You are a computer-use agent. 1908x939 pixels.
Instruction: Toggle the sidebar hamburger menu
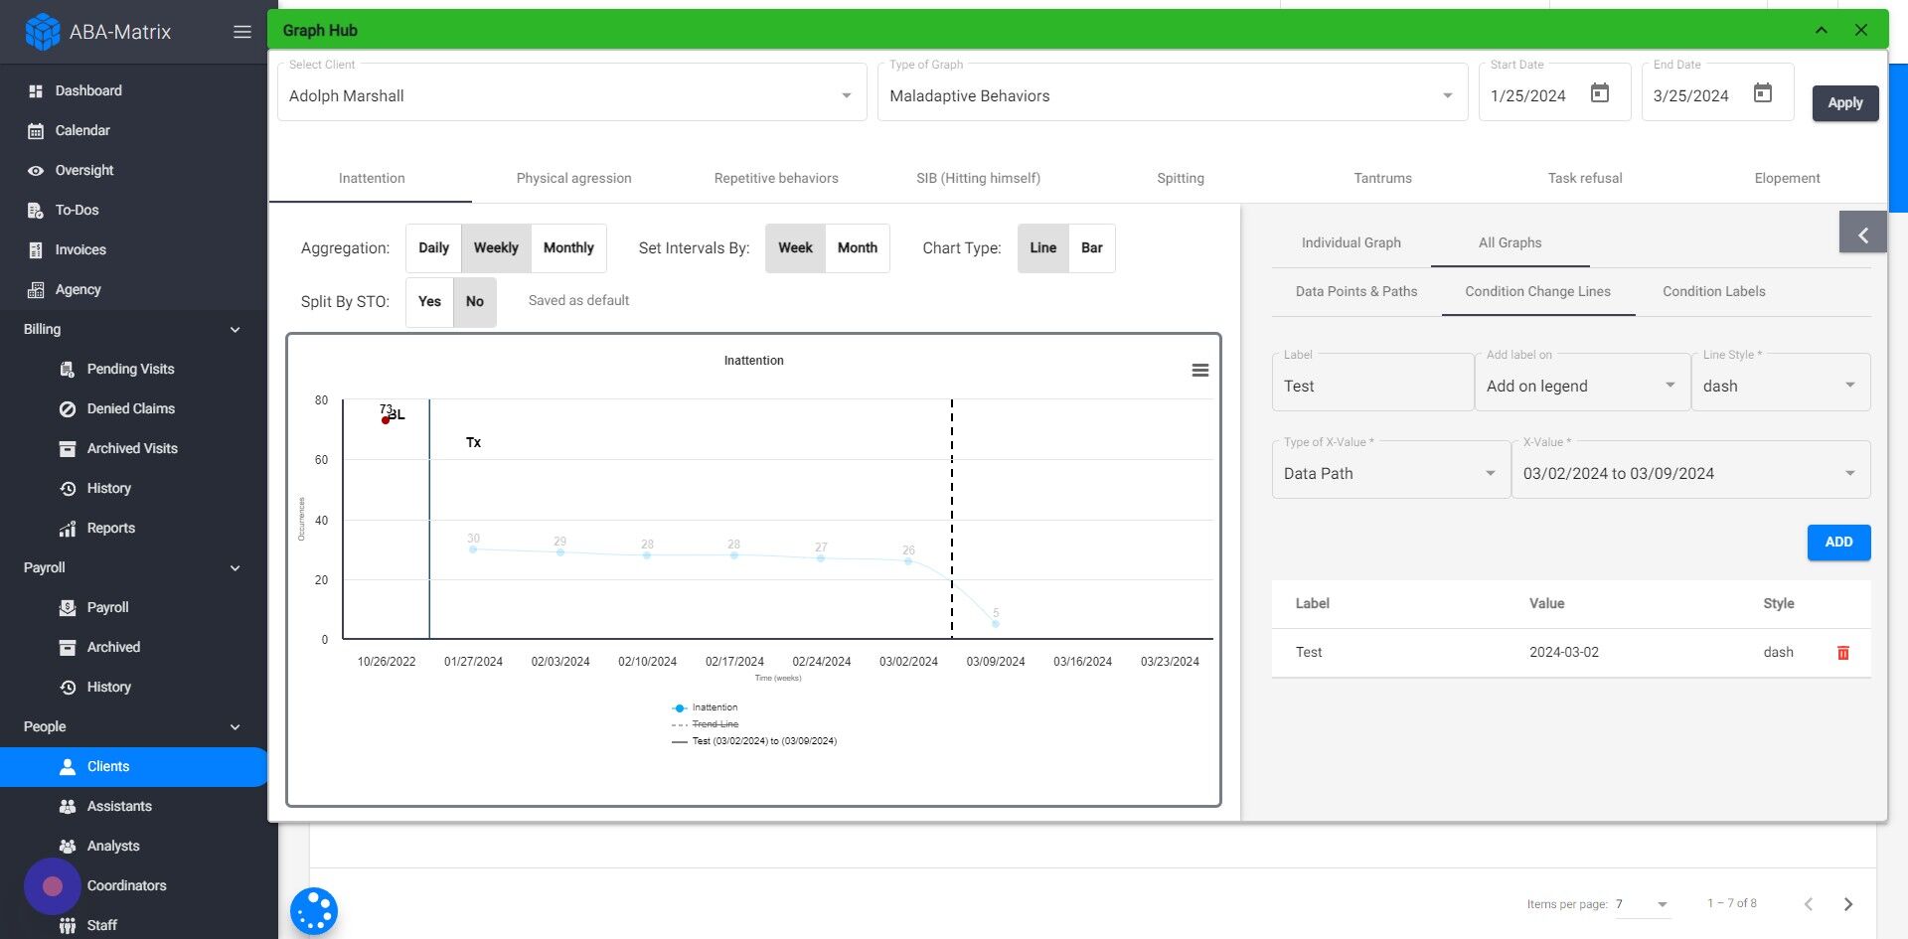(x=242, y=32)
